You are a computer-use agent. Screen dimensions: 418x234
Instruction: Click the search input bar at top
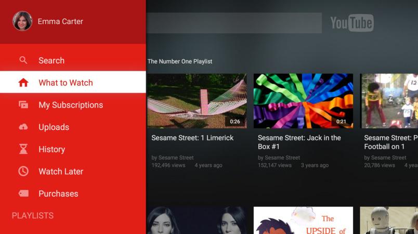[x=234, y=23]
